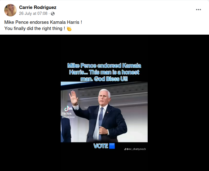Viewport: 209px width, 171px height.
Task: Click the video caption overlay about Mike Pence
Action: [104, 72]
